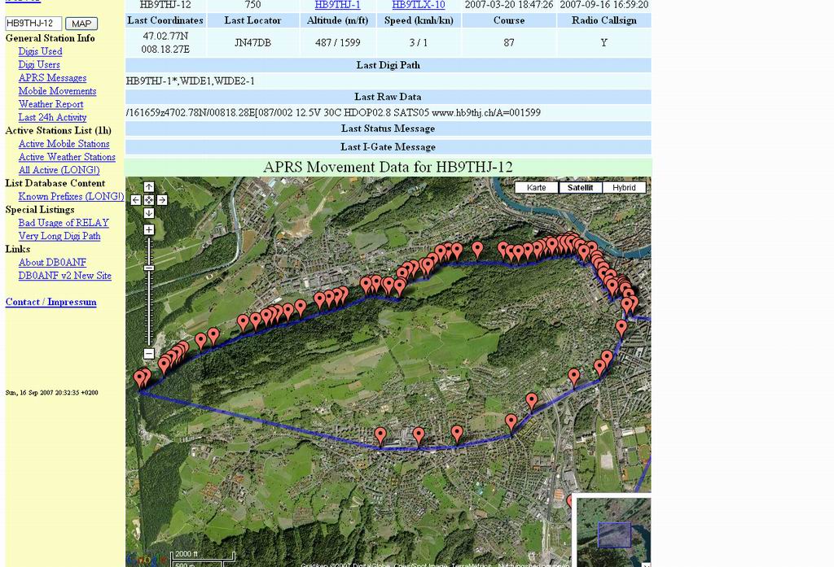Open Bad Usage of RELAY listing

coord(64,223)
